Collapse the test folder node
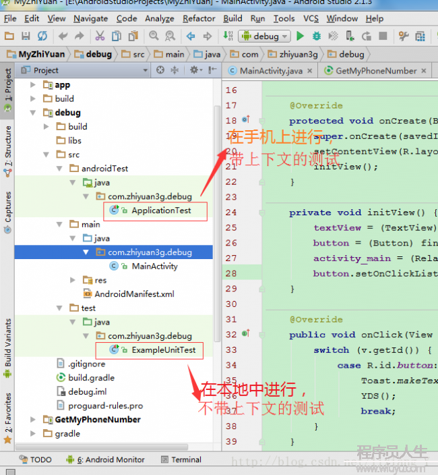This screenshot has height=475, width=438. (x=59, y=308)
